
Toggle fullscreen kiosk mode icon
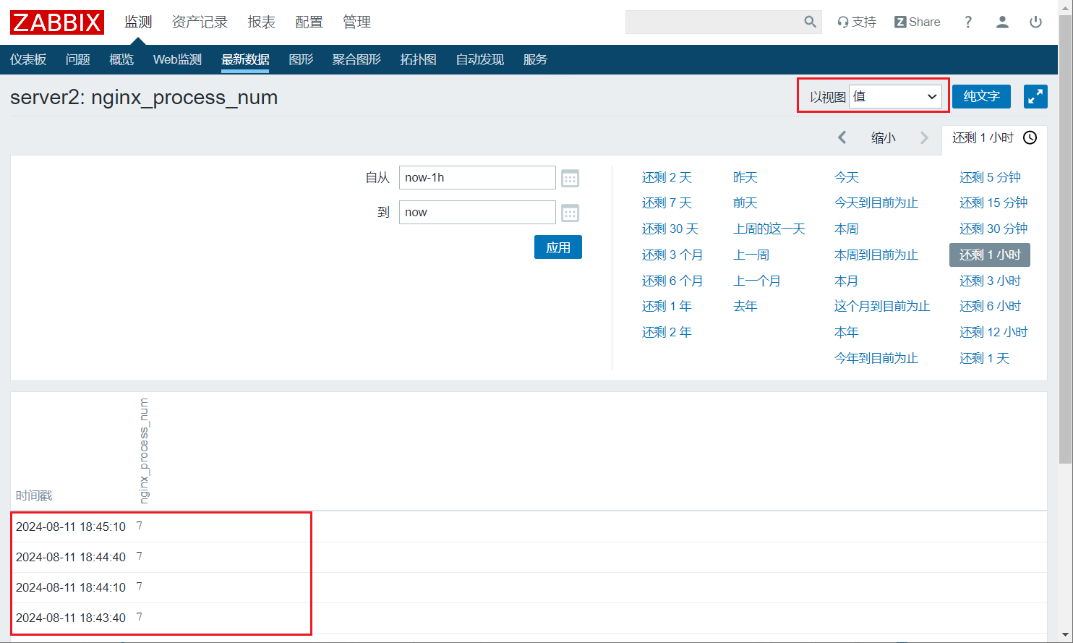(x=1035, y=96)
